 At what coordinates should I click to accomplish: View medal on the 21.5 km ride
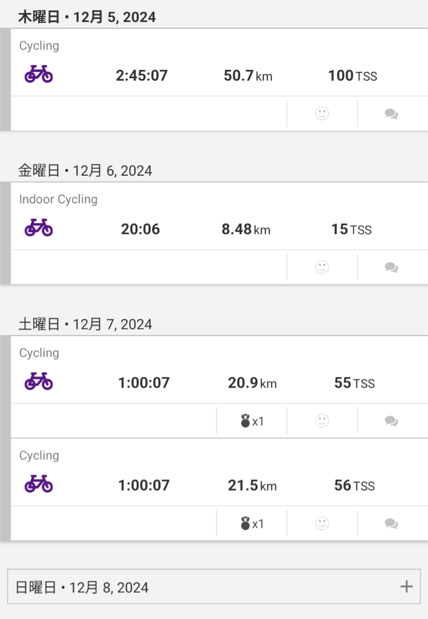[252, 523]
